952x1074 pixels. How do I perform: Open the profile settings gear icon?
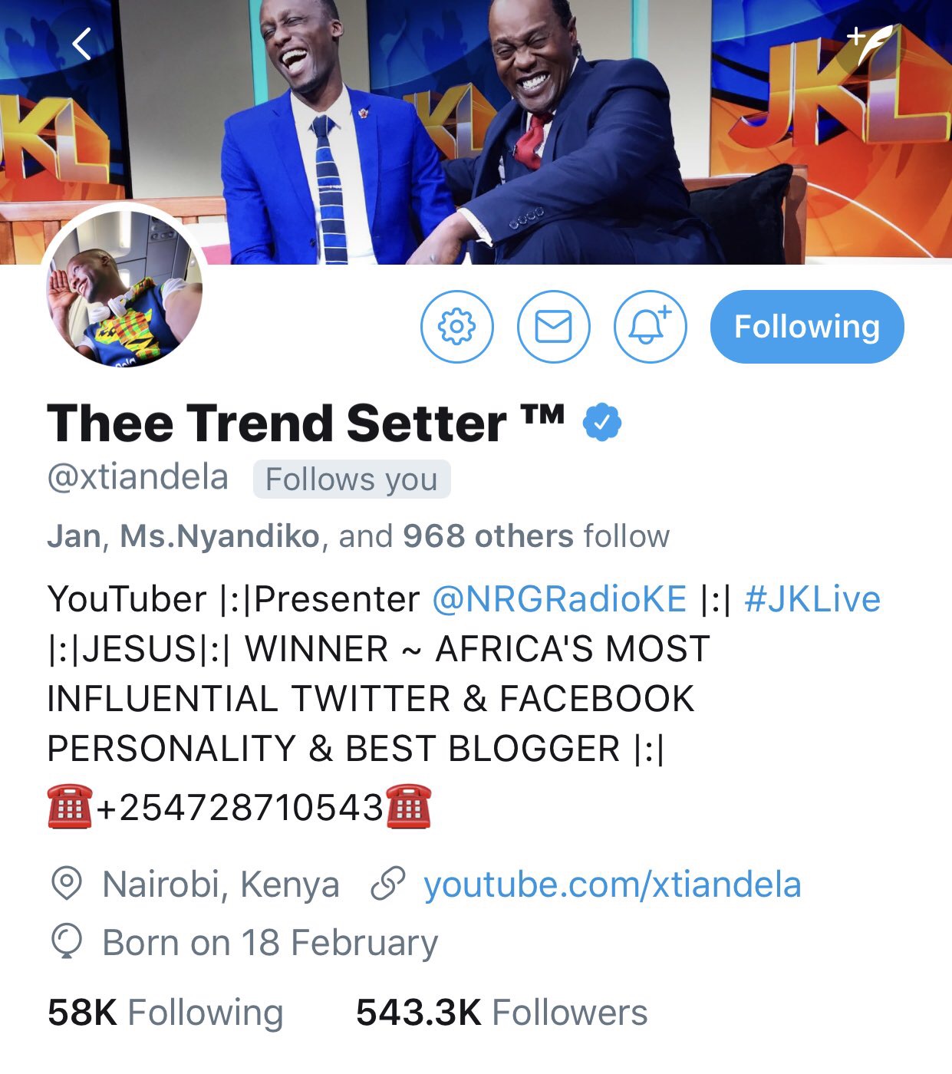(456, 327)
